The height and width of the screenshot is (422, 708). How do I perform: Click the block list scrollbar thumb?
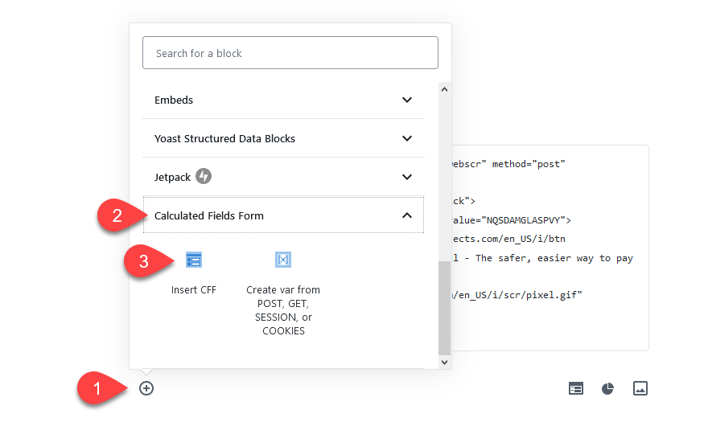click(x=444, y=308)
